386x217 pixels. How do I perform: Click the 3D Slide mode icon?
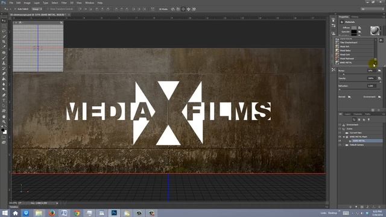point(189,9)
